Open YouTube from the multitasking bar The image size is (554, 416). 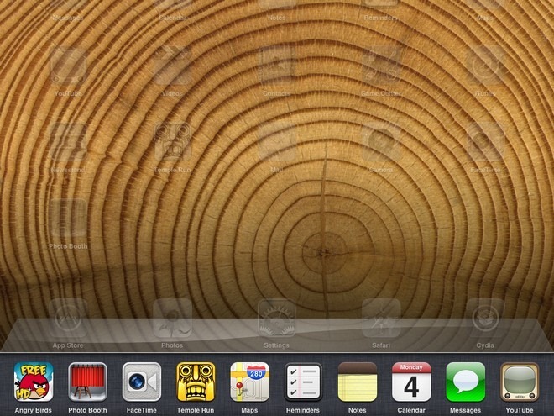point(520,382)
